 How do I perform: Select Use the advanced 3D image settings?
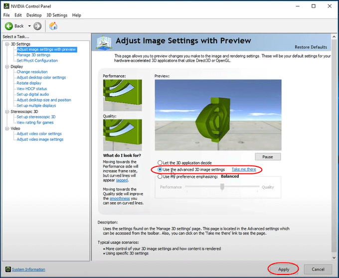160,169
